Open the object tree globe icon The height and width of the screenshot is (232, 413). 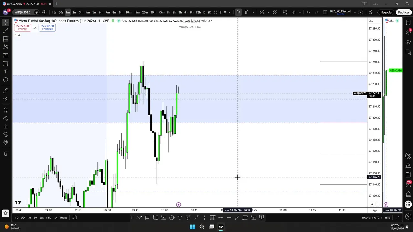(x=5, y=142)
